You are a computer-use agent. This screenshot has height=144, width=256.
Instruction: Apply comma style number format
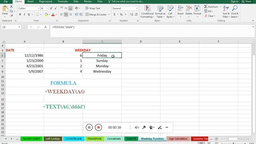(x=125, y=14)
